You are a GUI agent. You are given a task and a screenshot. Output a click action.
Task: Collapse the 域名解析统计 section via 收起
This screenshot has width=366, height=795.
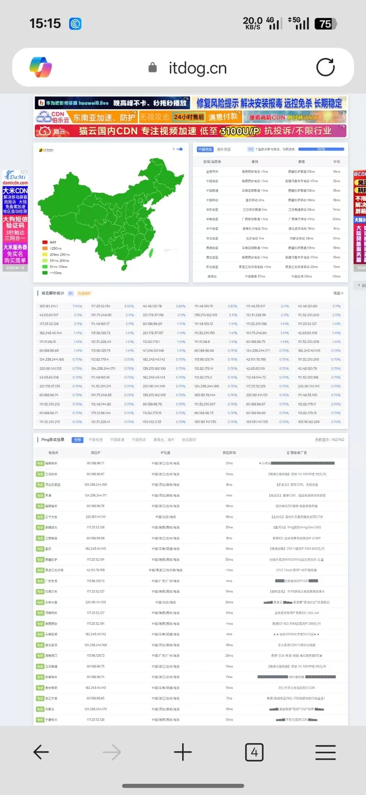[338, 293]
